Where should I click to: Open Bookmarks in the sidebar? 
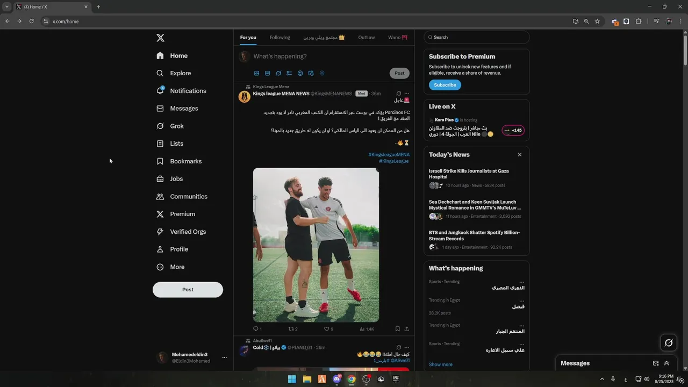pyautogui.click(x=179, y=161)
